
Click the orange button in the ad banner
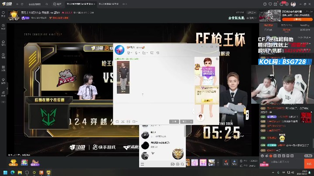(x=297, y=20)
